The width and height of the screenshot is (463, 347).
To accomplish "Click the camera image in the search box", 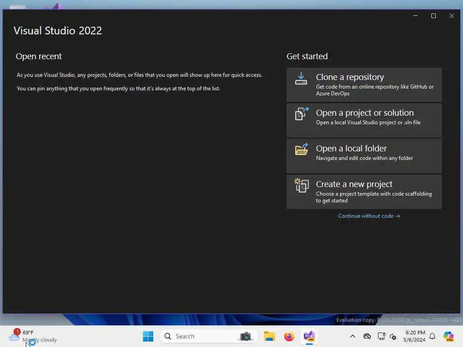I will point(246,336).
